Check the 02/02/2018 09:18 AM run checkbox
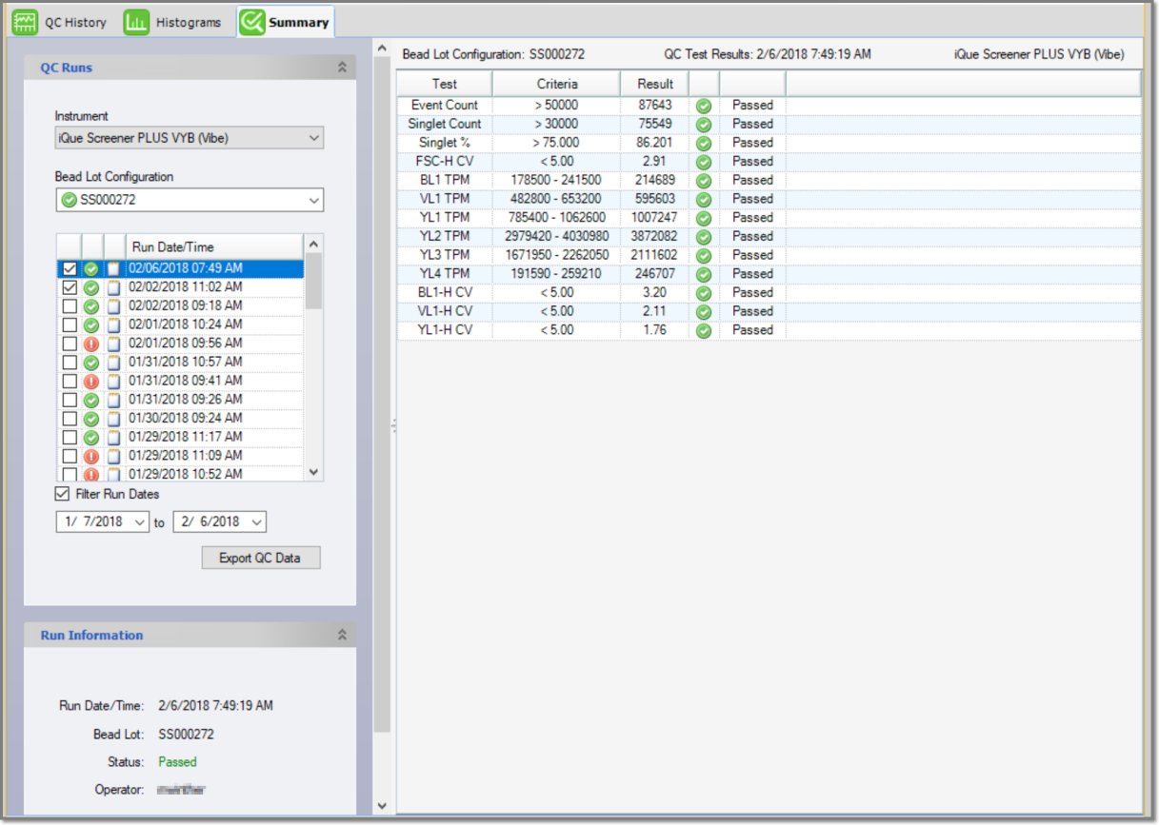Screen dimensions: 1159x825 pos(70,306)
